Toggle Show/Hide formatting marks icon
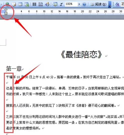 click(x=61, y=4)
